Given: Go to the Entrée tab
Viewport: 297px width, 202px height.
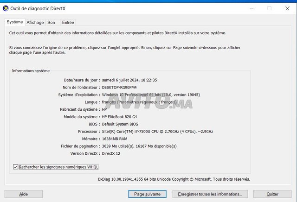Looking at the screenshot, I should point(68,22).
